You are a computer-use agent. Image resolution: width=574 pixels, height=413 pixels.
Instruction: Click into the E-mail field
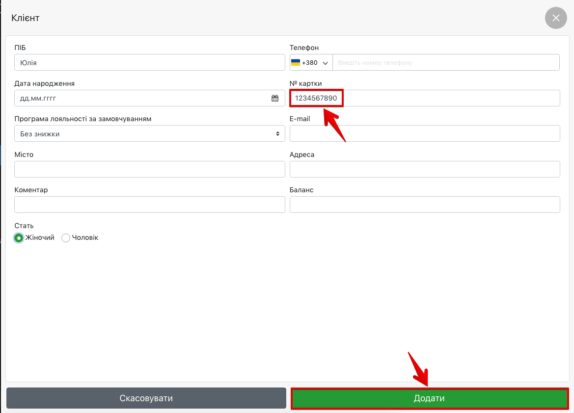click(x=425, y=133)
